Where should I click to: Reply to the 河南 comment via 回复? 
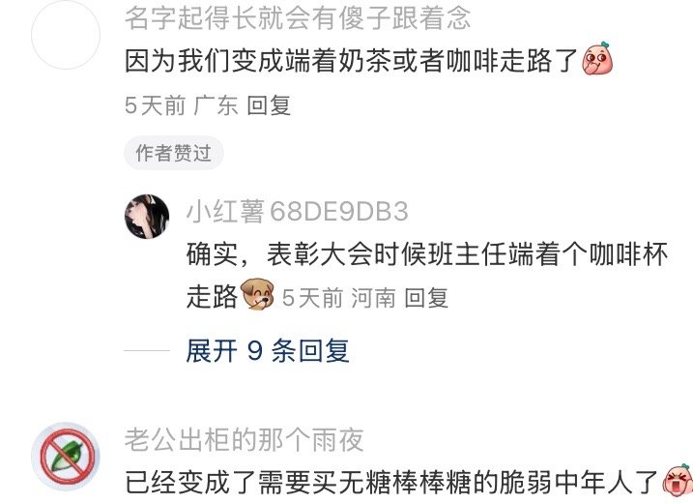coord(426,297)
